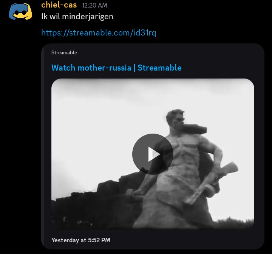Click the white play triangle icon
272x254 pixels.
click(x=154, y=154)
